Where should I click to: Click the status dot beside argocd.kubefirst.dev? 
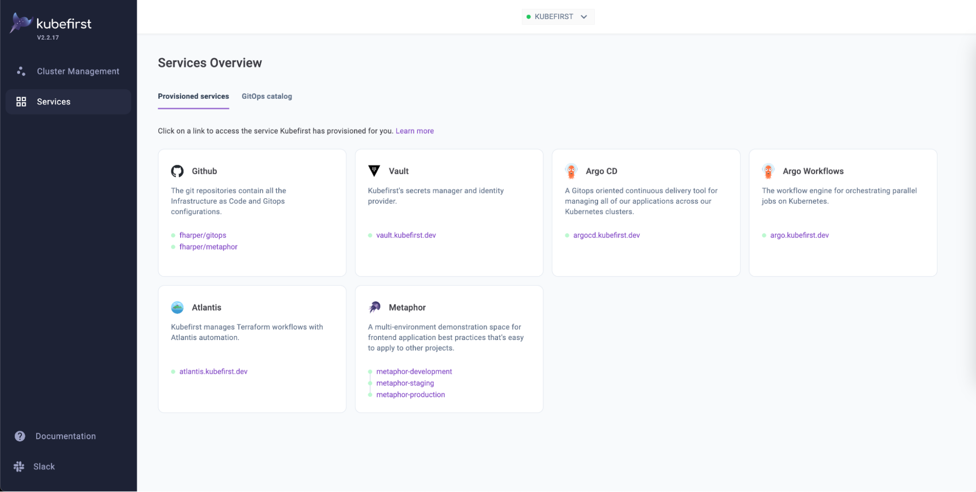coord(567,235)
